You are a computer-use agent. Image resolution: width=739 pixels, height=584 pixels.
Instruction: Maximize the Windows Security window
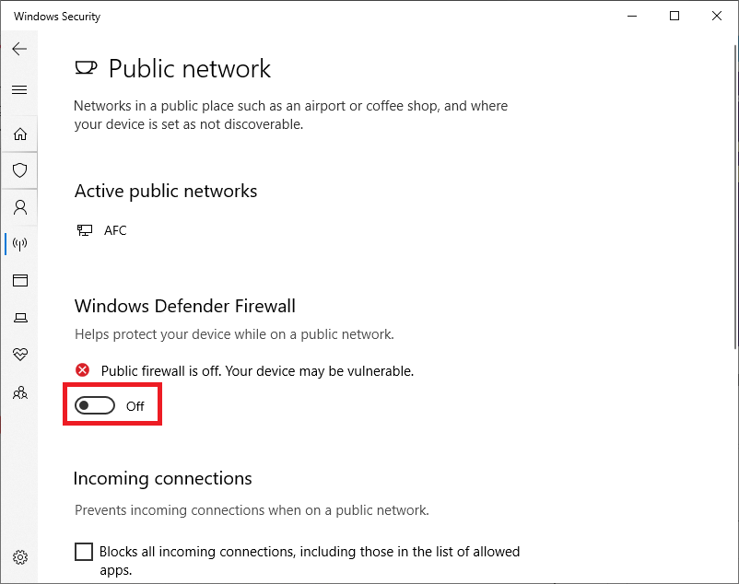pyautogui.click(x=674, y=16)
